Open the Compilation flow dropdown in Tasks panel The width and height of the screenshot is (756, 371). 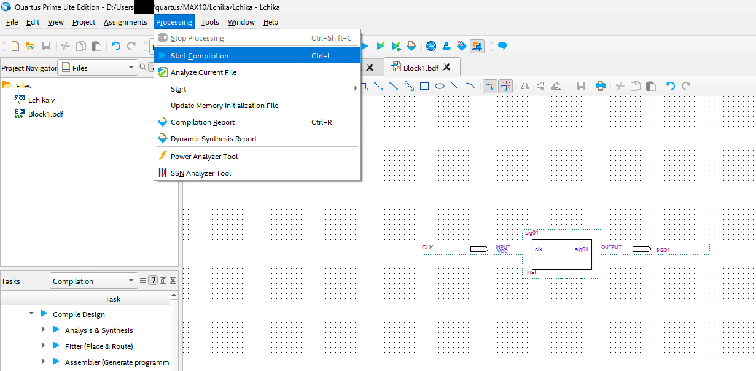(93, 280)
